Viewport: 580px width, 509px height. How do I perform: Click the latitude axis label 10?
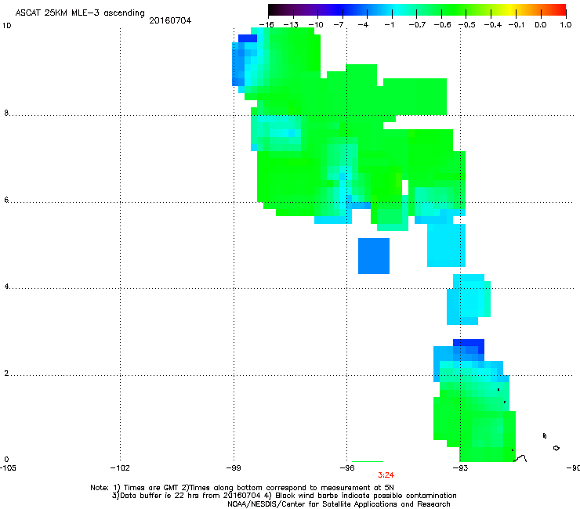6,26
